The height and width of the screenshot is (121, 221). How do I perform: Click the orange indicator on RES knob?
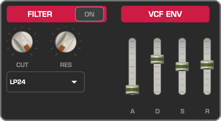(62, 48)
